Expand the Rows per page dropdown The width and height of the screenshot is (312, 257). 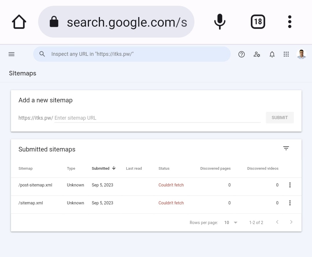tap(231, 223)
